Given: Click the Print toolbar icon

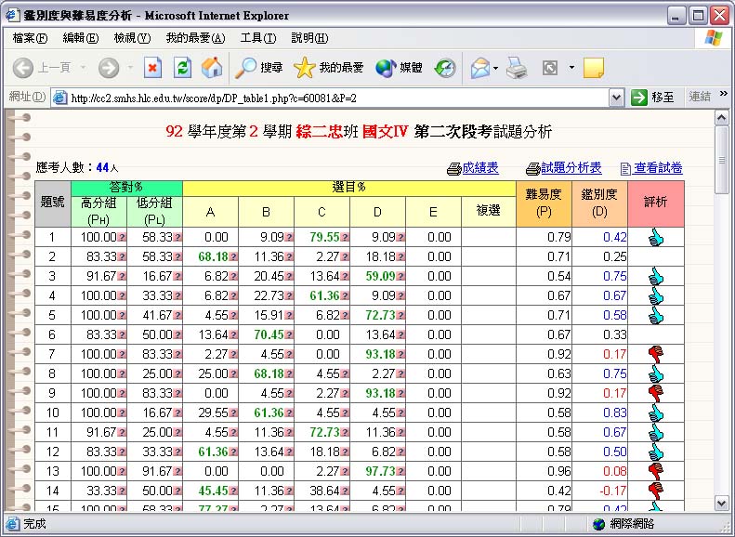Looking at the screenshot, I should (518, 68).
